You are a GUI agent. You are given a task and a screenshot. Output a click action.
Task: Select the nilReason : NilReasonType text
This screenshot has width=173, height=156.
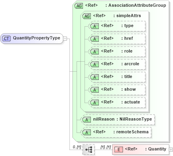pyautogui.click(x=123, y=119)
